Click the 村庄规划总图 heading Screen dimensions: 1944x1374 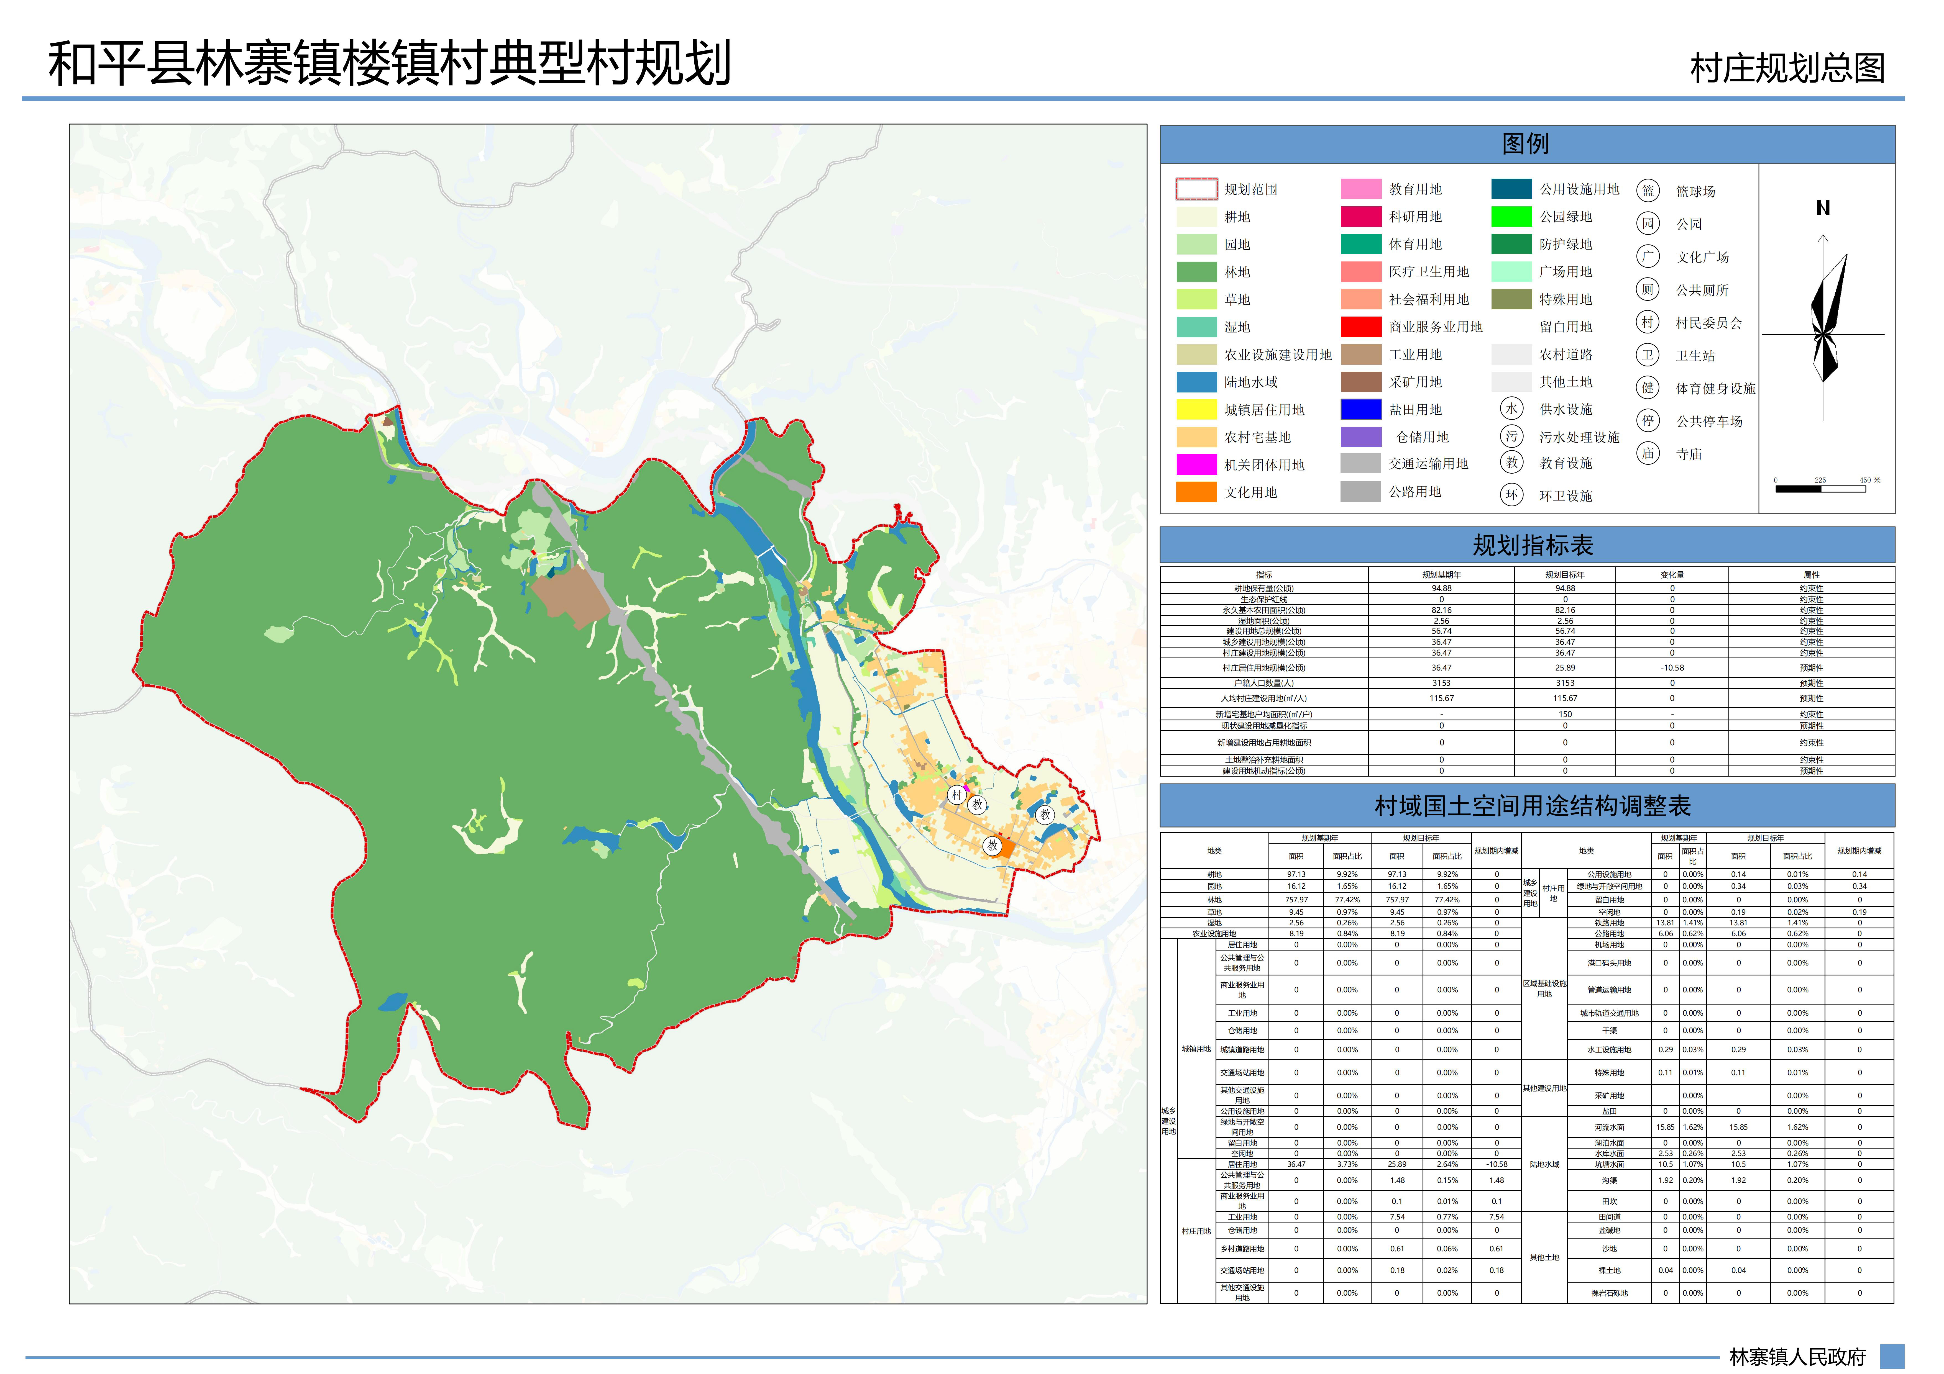pos(1788,69)
